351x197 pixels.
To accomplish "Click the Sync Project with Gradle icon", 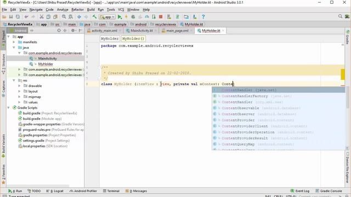I will tap(178, 17).
